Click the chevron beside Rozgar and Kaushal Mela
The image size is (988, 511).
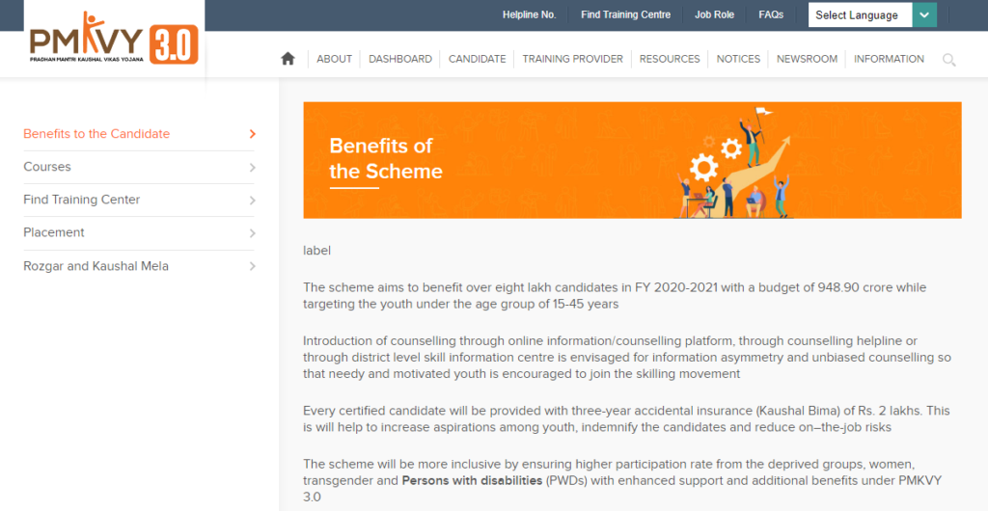(253, 266)
